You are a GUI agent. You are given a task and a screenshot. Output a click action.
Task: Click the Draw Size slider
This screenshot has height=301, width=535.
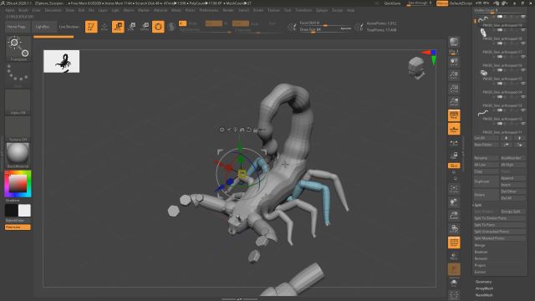tap(325, 30)
